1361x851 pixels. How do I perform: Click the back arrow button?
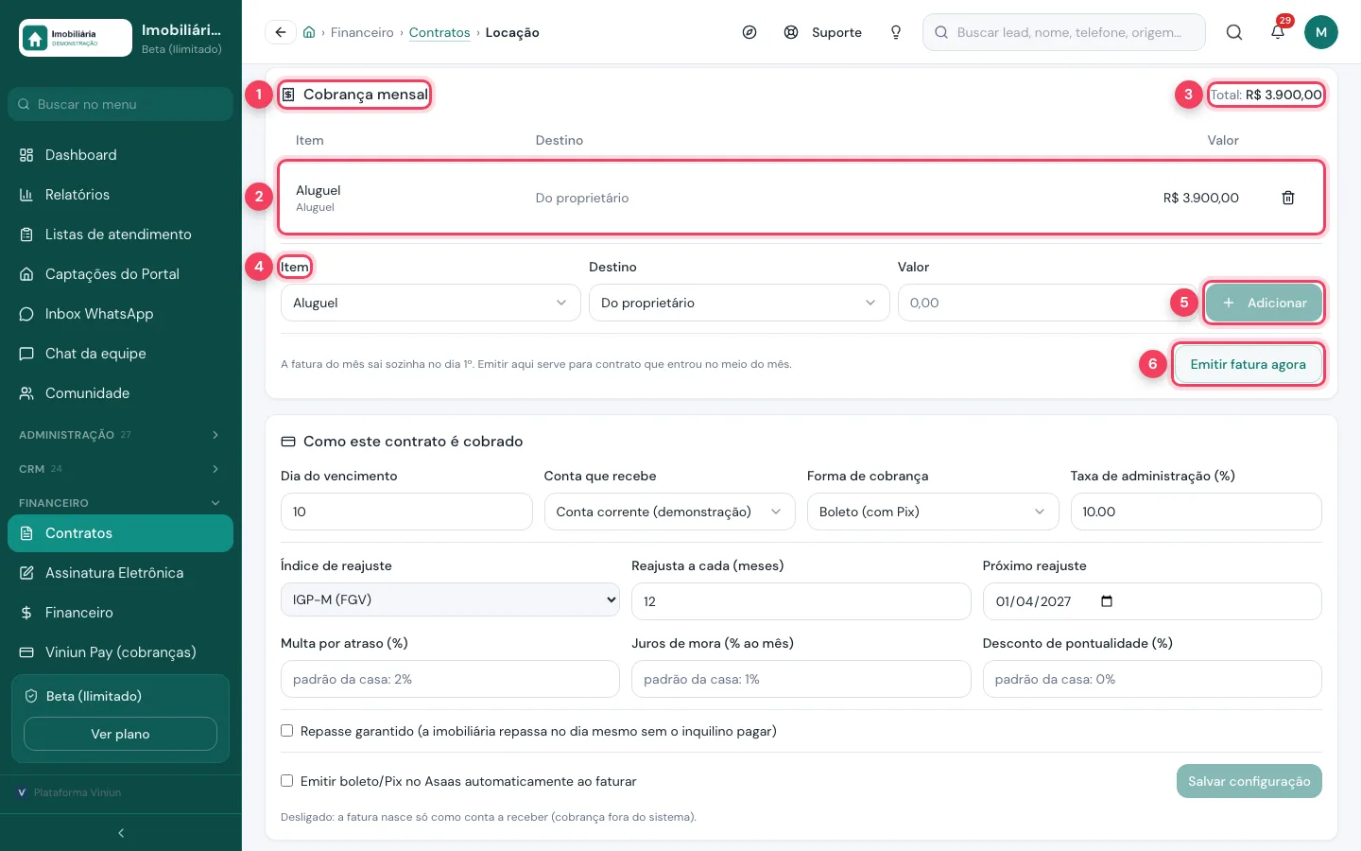[x=281, y=32]
